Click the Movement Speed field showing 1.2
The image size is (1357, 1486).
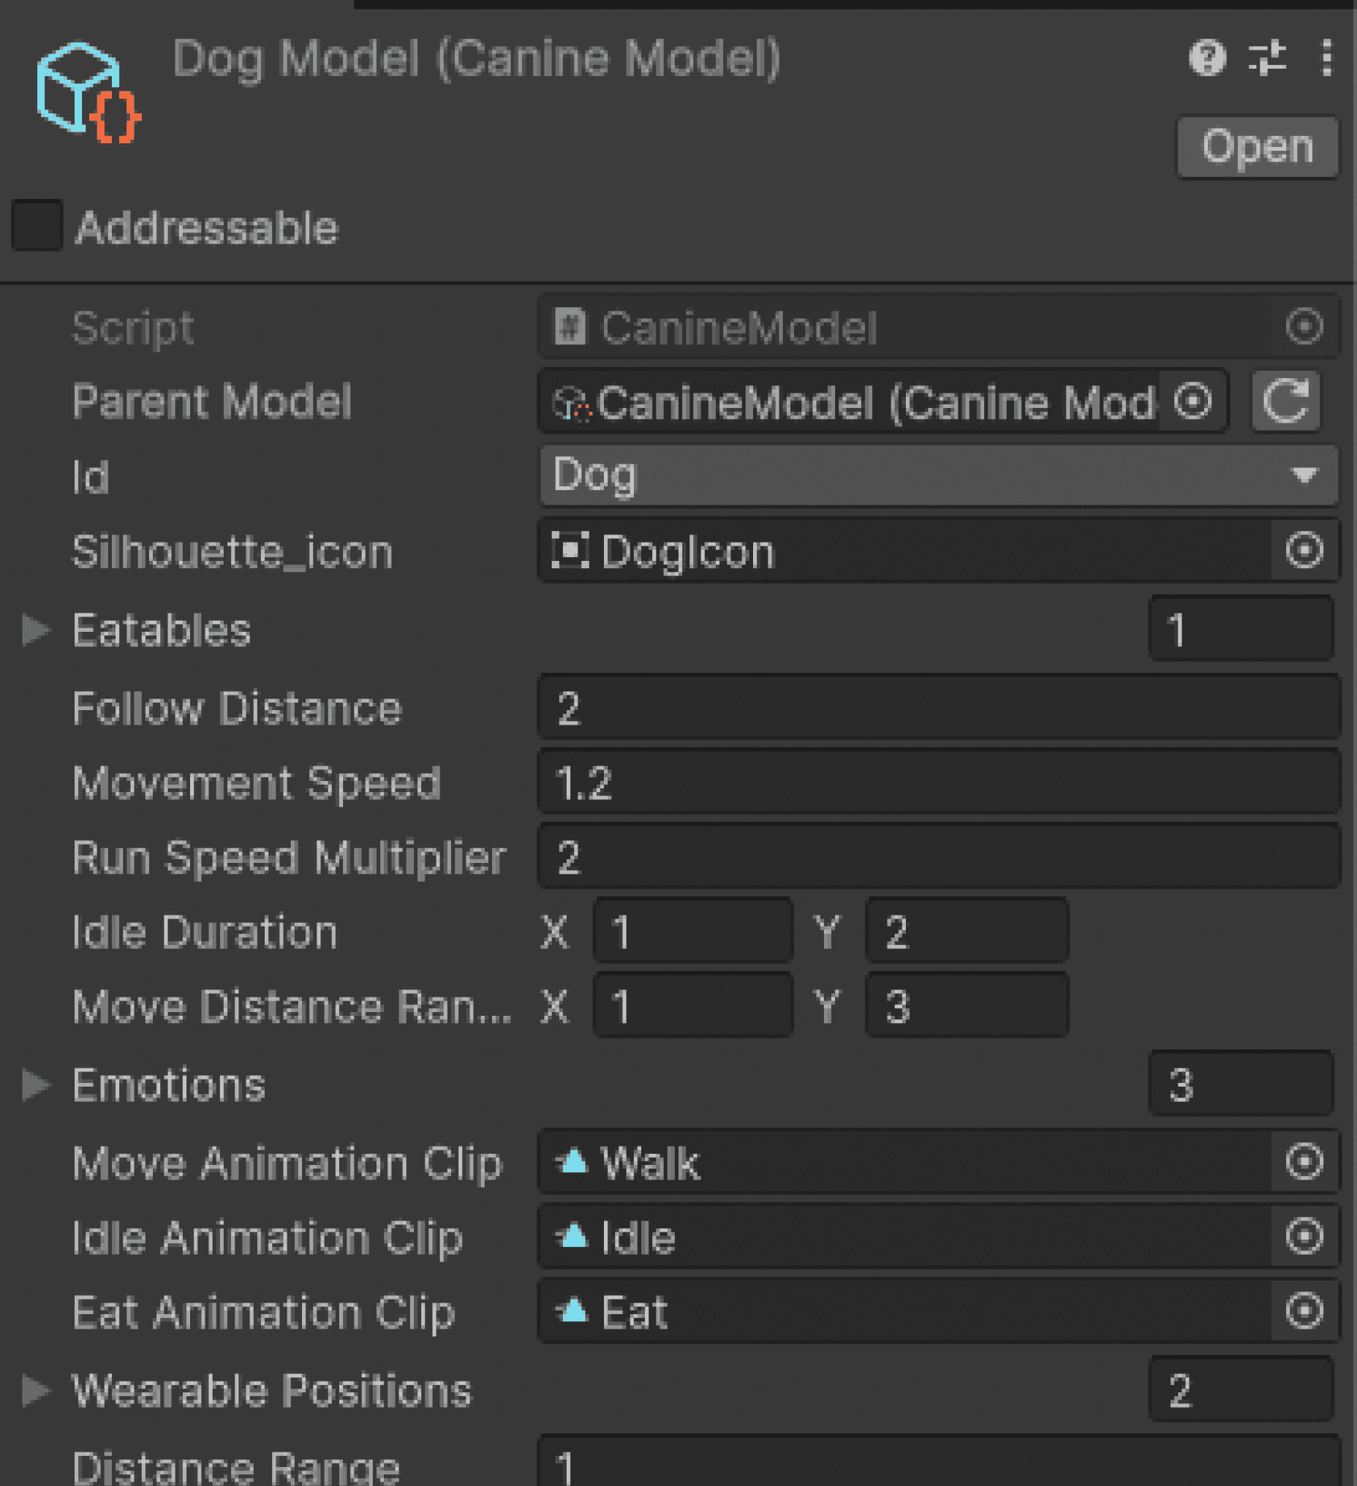point(939,782)
